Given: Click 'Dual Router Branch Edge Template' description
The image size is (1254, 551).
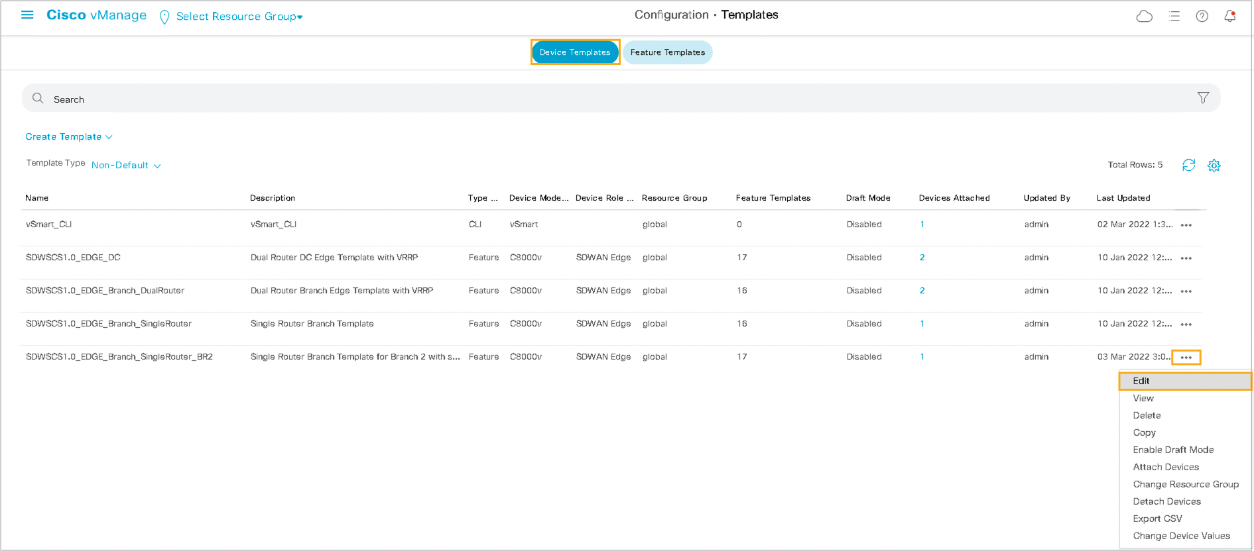Looking at the screenshot, I should [x=342, y=291].
